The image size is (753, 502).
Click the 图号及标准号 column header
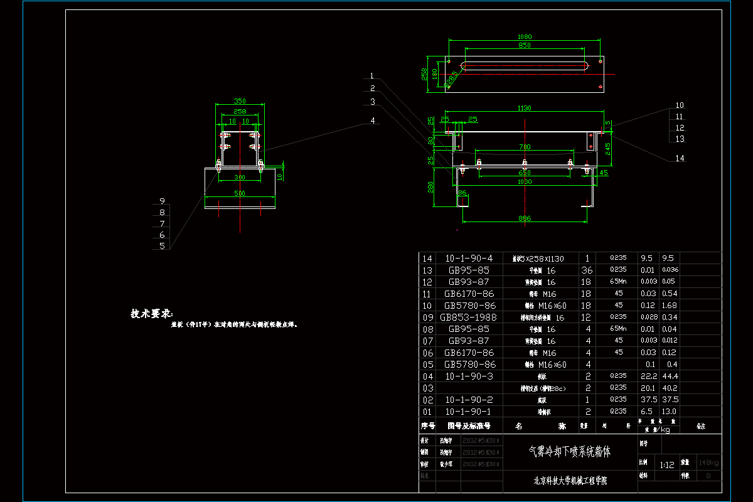pos(469,425)
